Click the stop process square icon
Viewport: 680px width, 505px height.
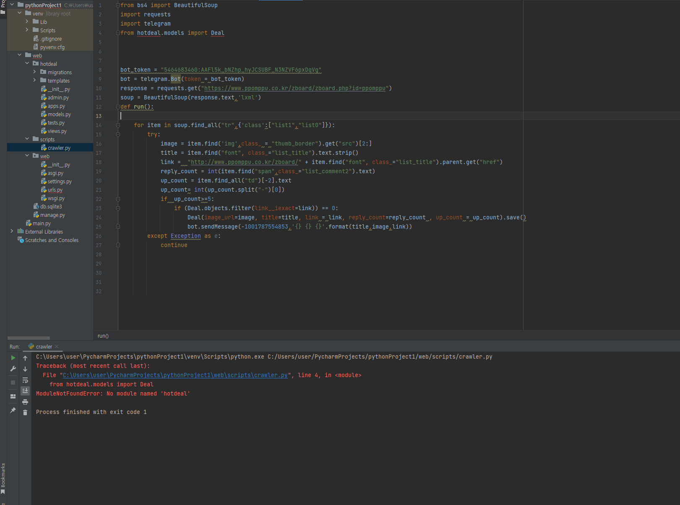coord(13,383)
